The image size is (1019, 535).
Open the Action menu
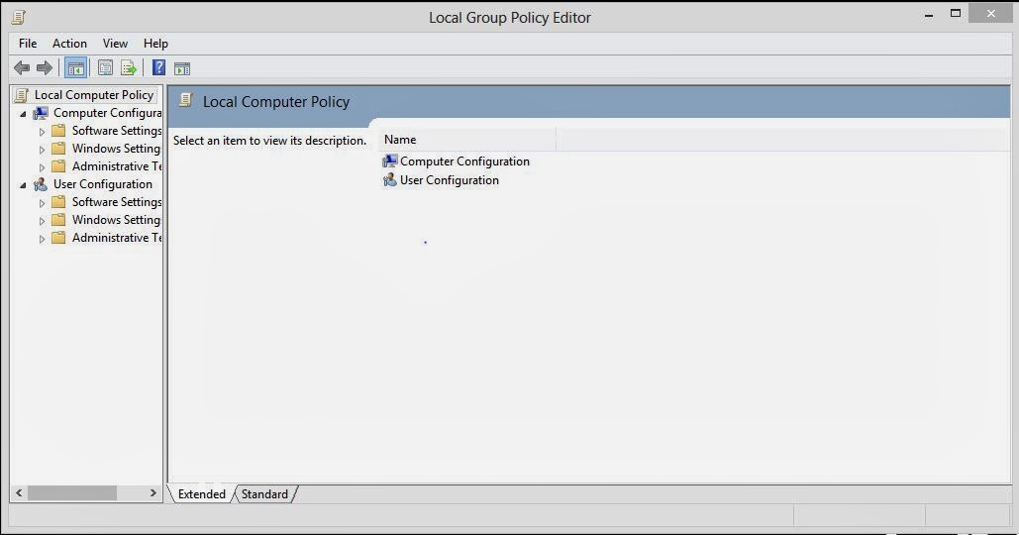69,44
